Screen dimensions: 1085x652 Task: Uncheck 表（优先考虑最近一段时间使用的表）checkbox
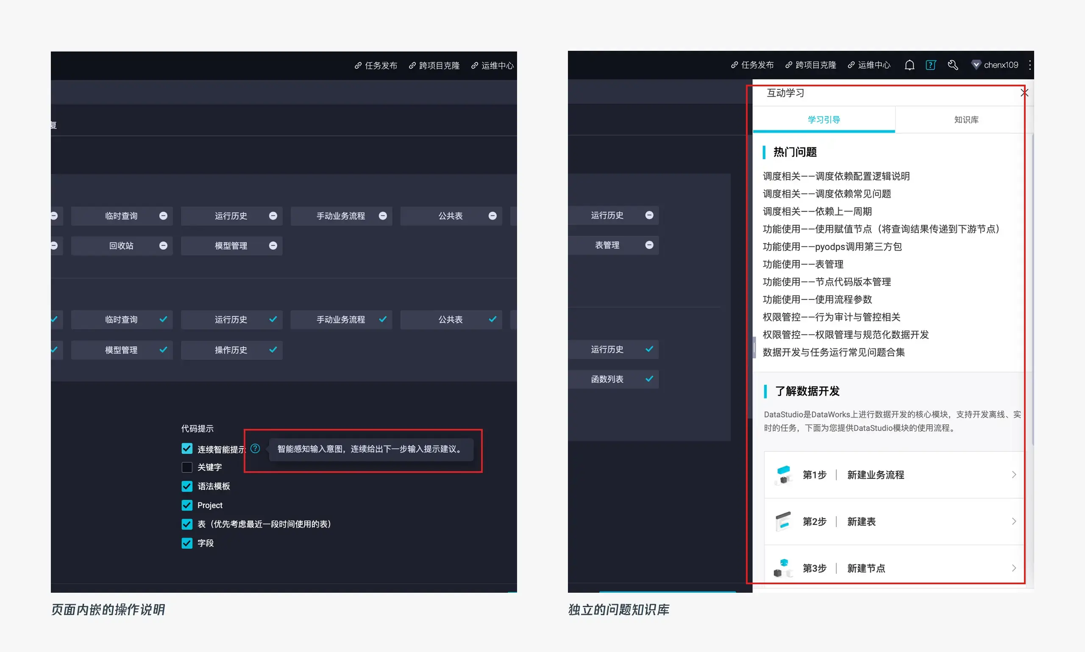[187, 524]
